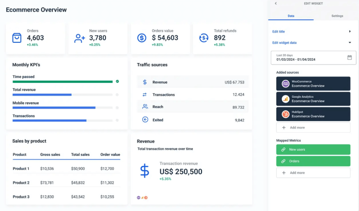
Task: Click the Ecommerce Overview page title
Action: click(x=36, y=9)
